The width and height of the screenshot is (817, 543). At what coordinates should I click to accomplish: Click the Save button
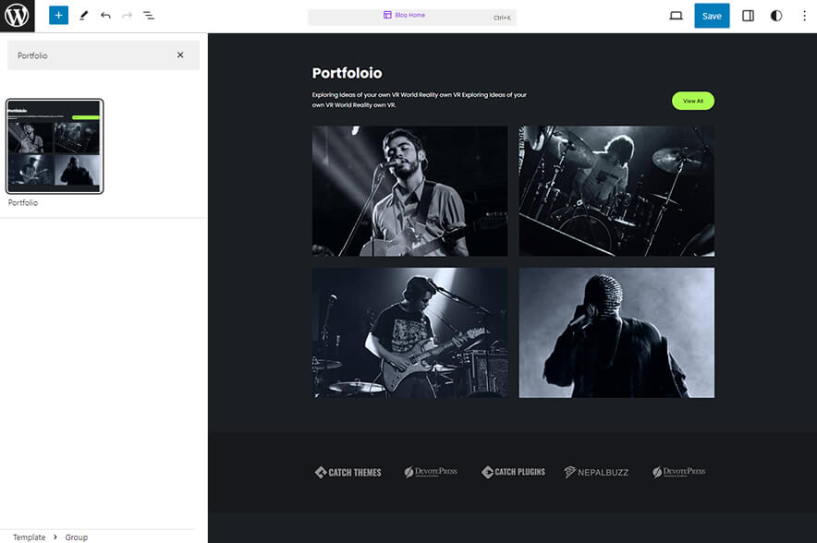pos(712,16)
